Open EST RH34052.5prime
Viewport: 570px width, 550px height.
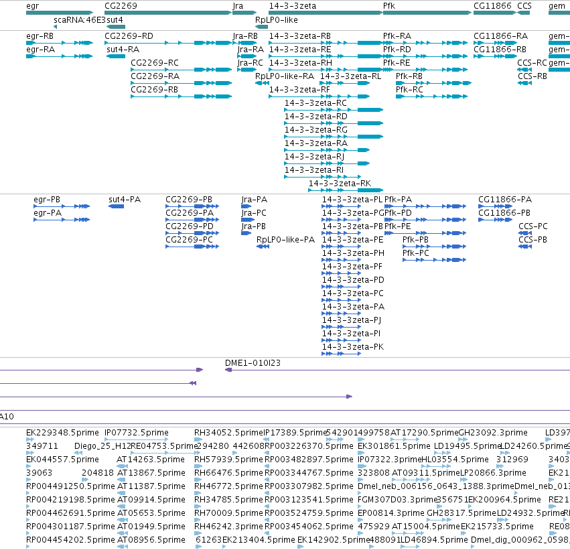coord(198,439)
